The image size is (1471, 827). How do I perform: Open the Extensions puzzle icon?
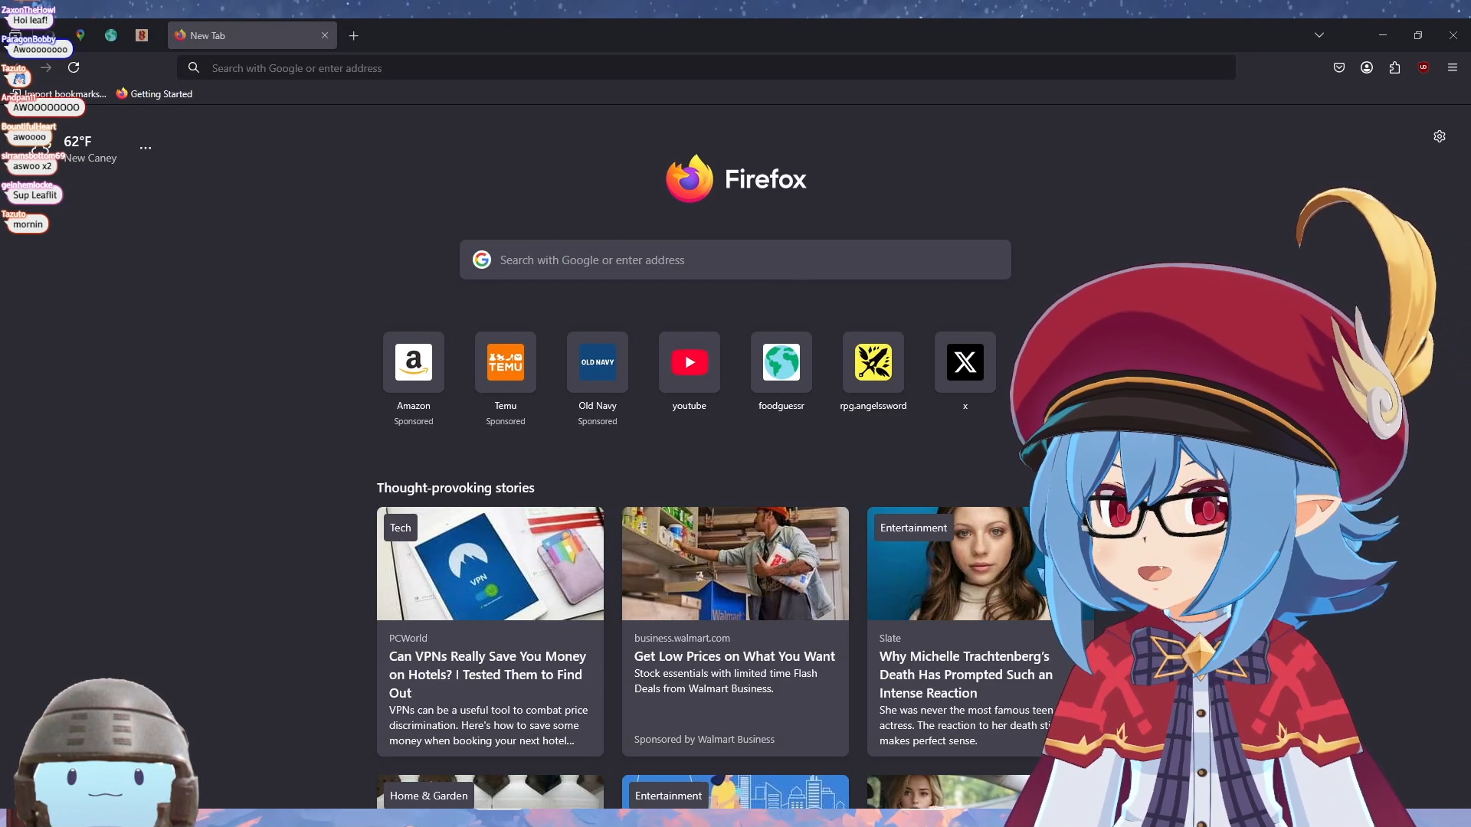(x=1394, y=67)
